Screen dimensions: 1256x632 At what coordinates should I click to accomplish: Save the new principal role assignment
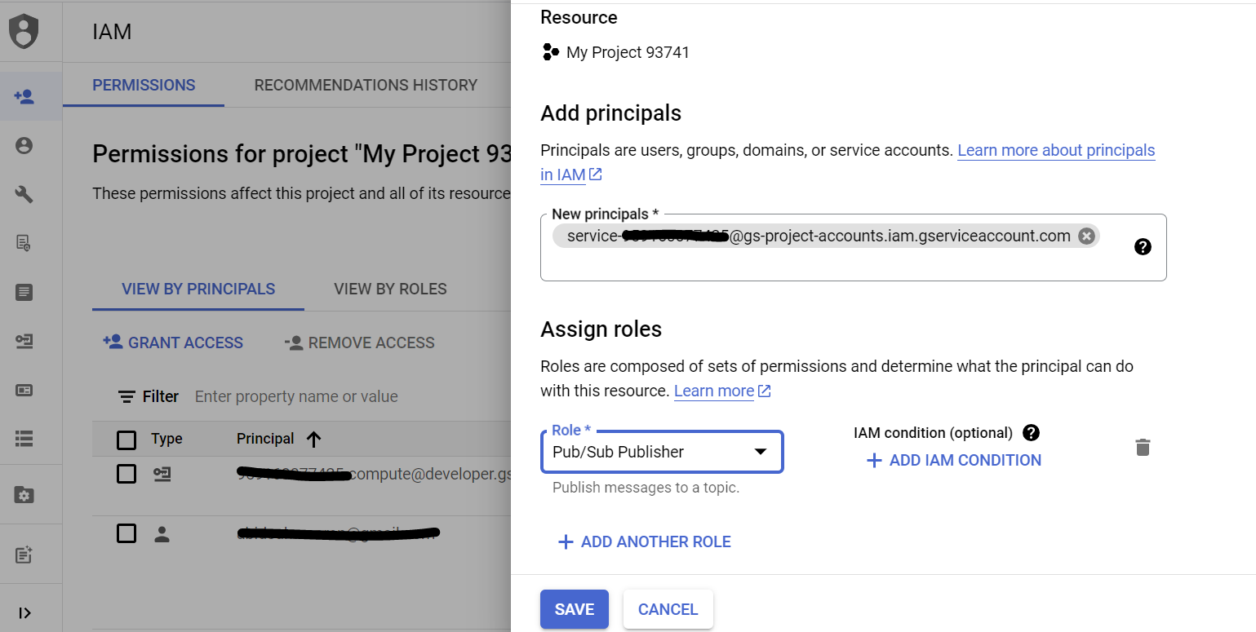click(574, 609)
